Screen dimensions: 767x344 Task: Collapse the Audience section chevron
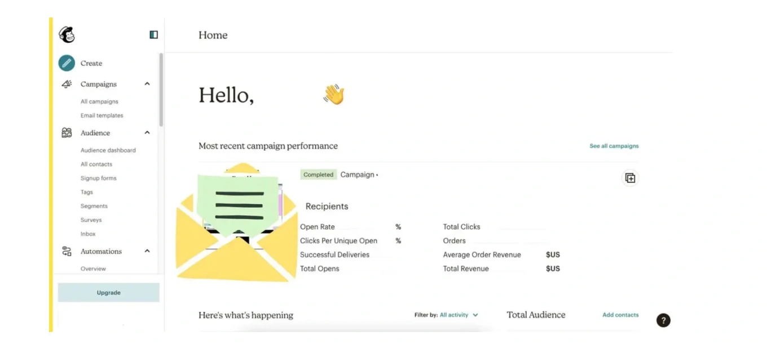pyautogui.click(x=147, y=133)
